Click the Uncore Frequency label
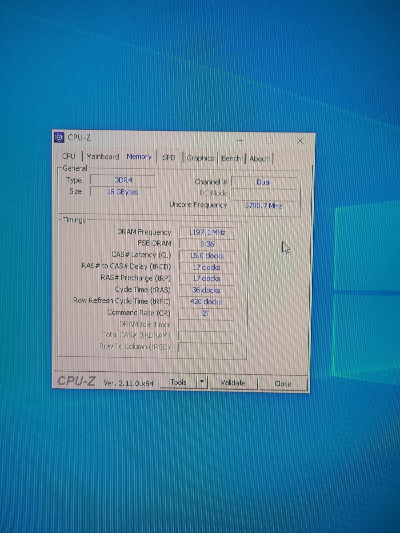The width and height of the screenshot is (400, 533). click(x=198, y=205)
